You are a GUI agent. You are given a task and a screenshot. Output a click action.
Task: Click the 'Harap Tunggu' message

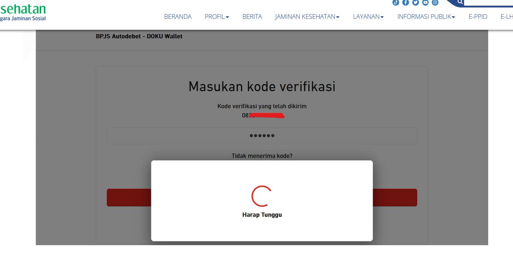[x=262, y=215]
